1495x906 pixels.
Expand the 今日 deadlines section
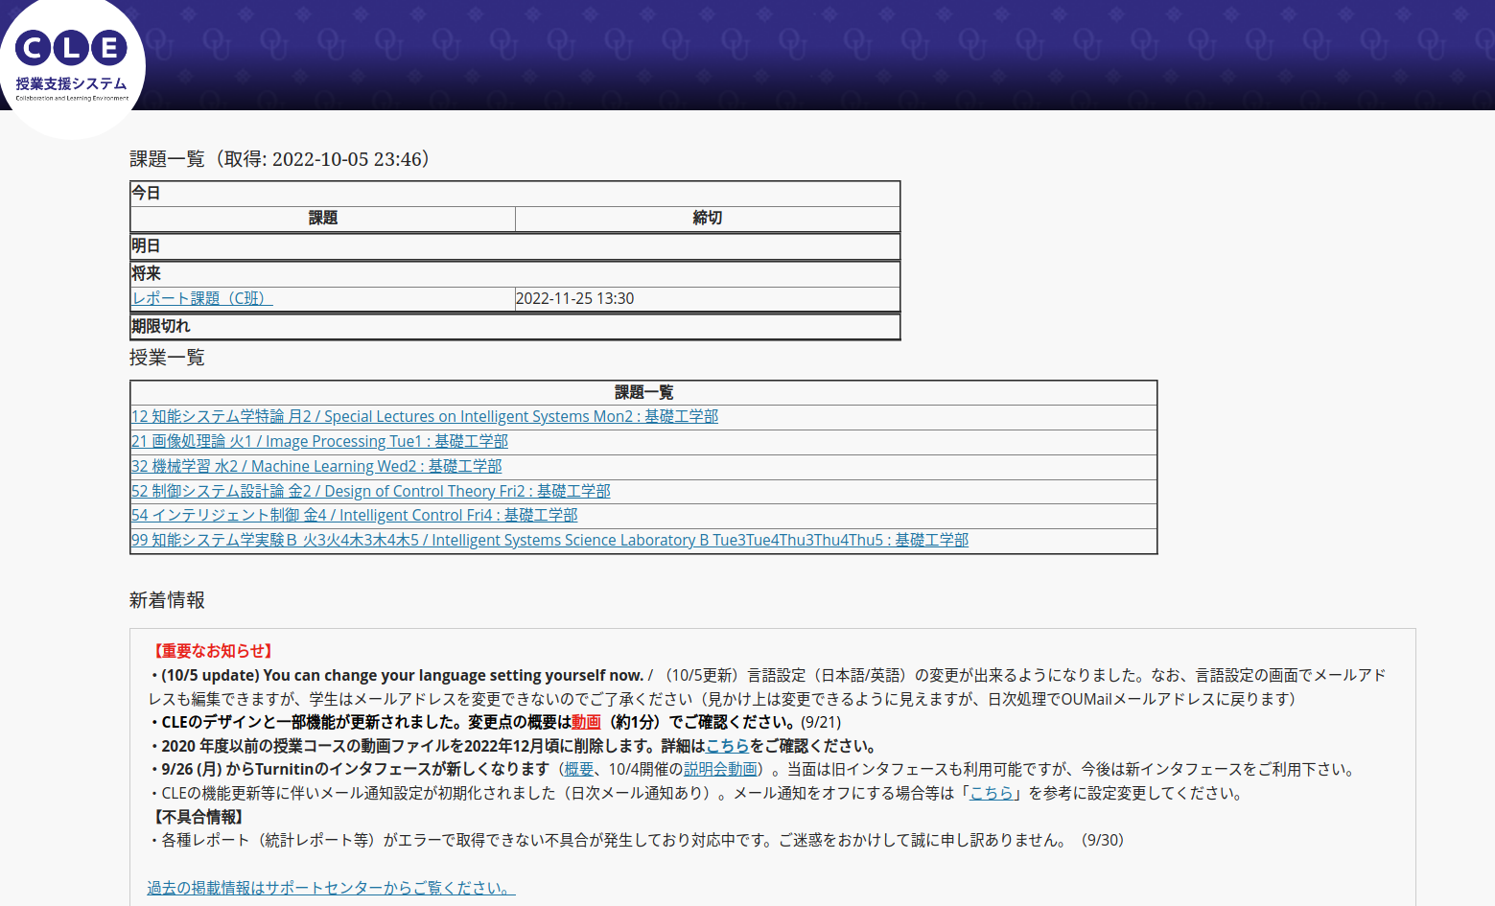tap(146, 193)
